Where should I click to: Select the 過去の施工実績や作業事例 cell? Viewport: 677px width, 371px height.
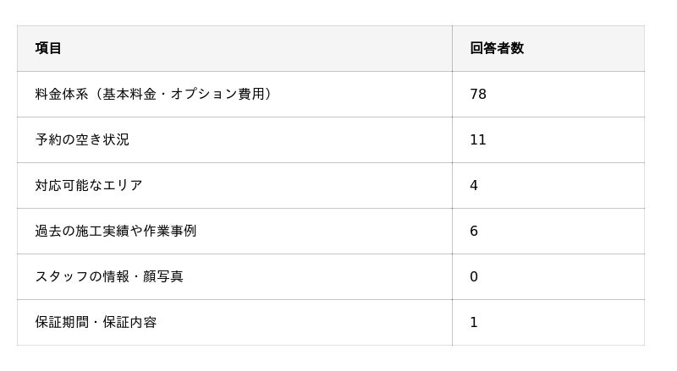point(116,231)
